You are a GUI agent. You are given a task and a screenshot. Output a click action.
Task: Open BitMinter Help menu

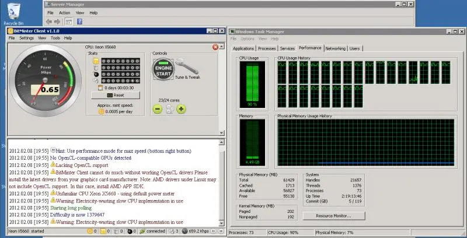(x=68, y=38)
